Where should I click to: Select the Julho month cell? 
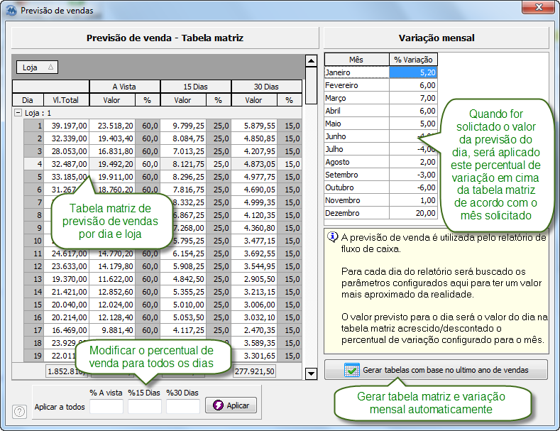click(356, 149)
